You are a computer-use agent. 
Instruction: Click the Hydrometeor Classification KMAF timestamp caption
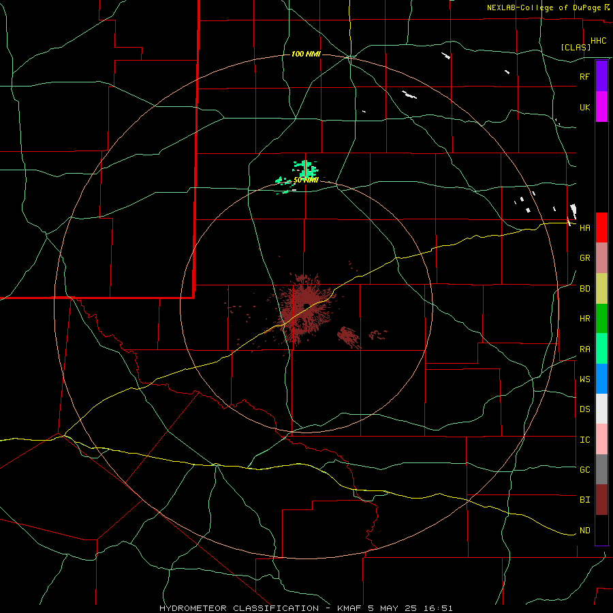tap(306, 608)
